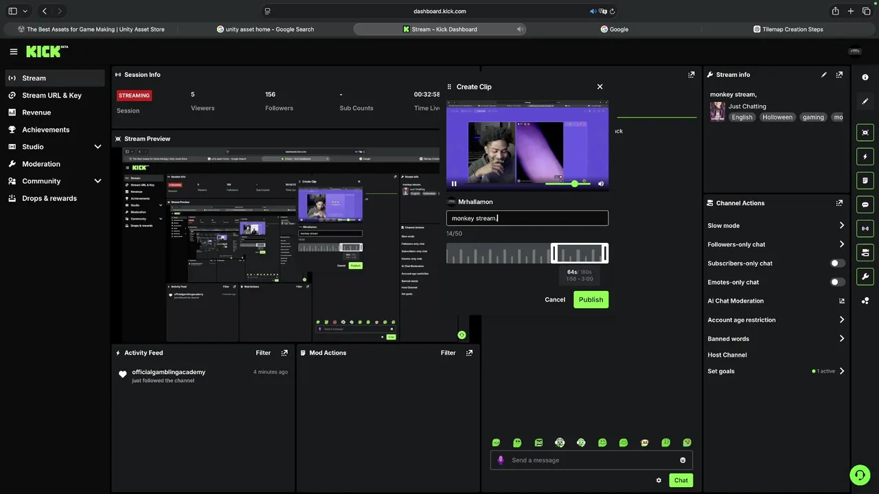
Task: Open Mod Actions Filter
Action: tap(448, 353)
